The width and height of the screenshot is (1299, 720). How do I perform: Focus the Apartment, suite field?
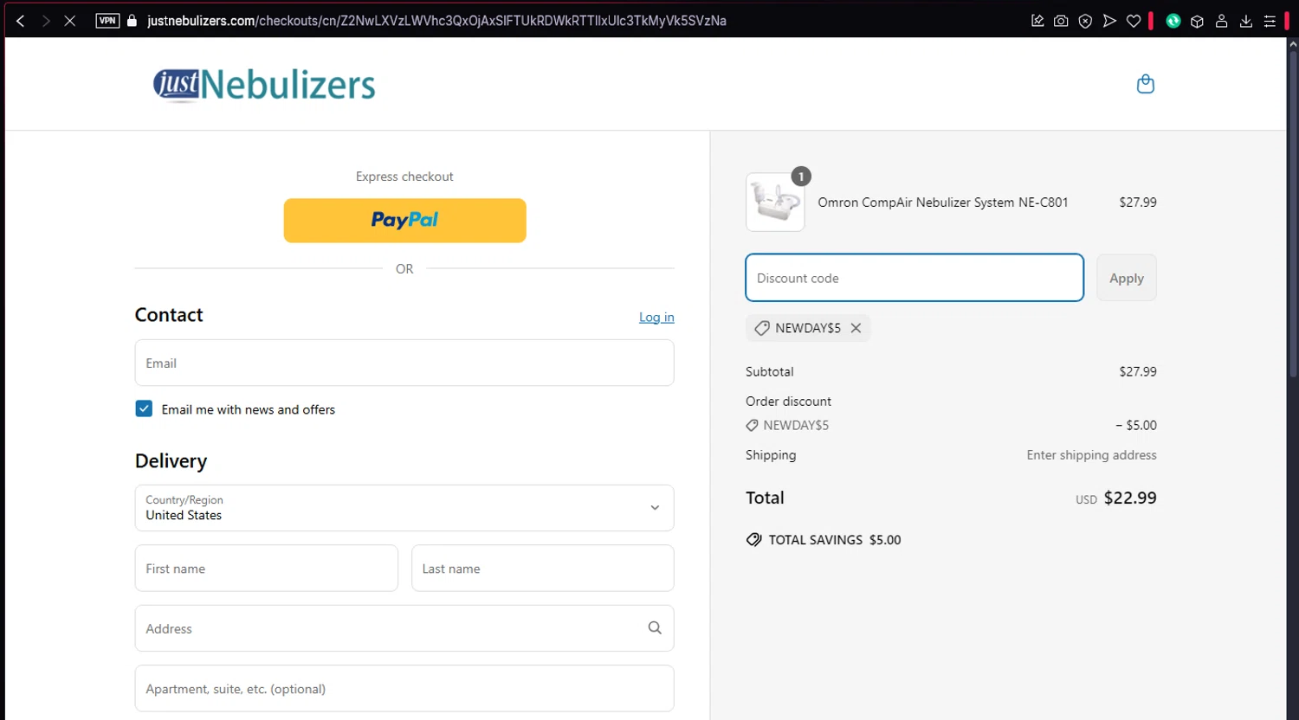404,689
